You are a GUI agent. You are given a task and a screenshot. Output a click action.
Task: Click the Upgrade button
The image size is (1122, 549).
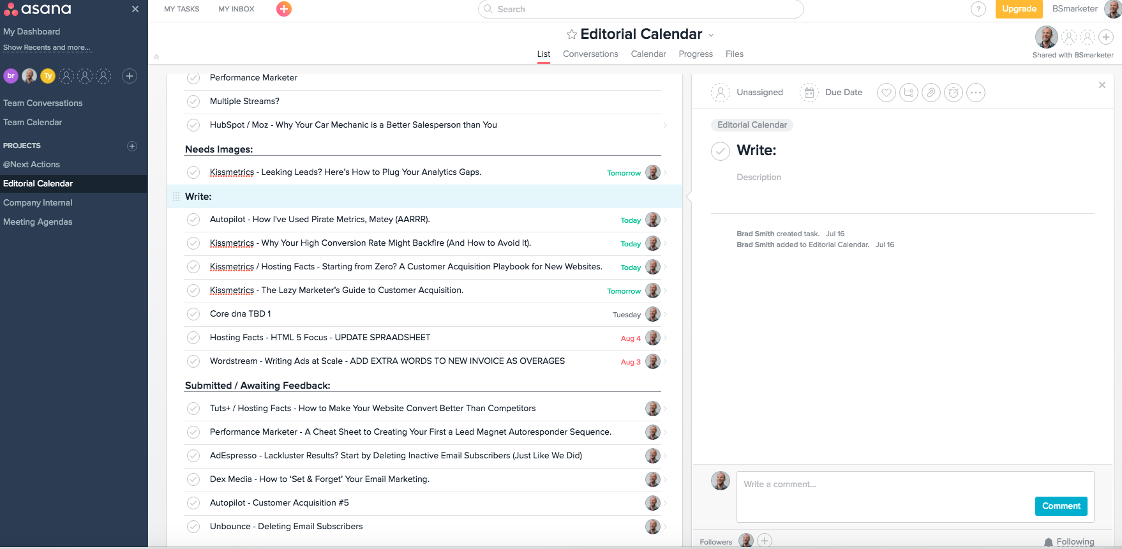1019,9
